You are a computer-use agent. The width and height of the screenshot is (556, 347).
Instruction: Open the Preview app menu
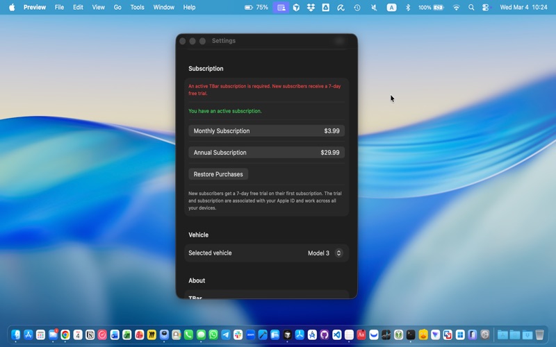[35, 7]
